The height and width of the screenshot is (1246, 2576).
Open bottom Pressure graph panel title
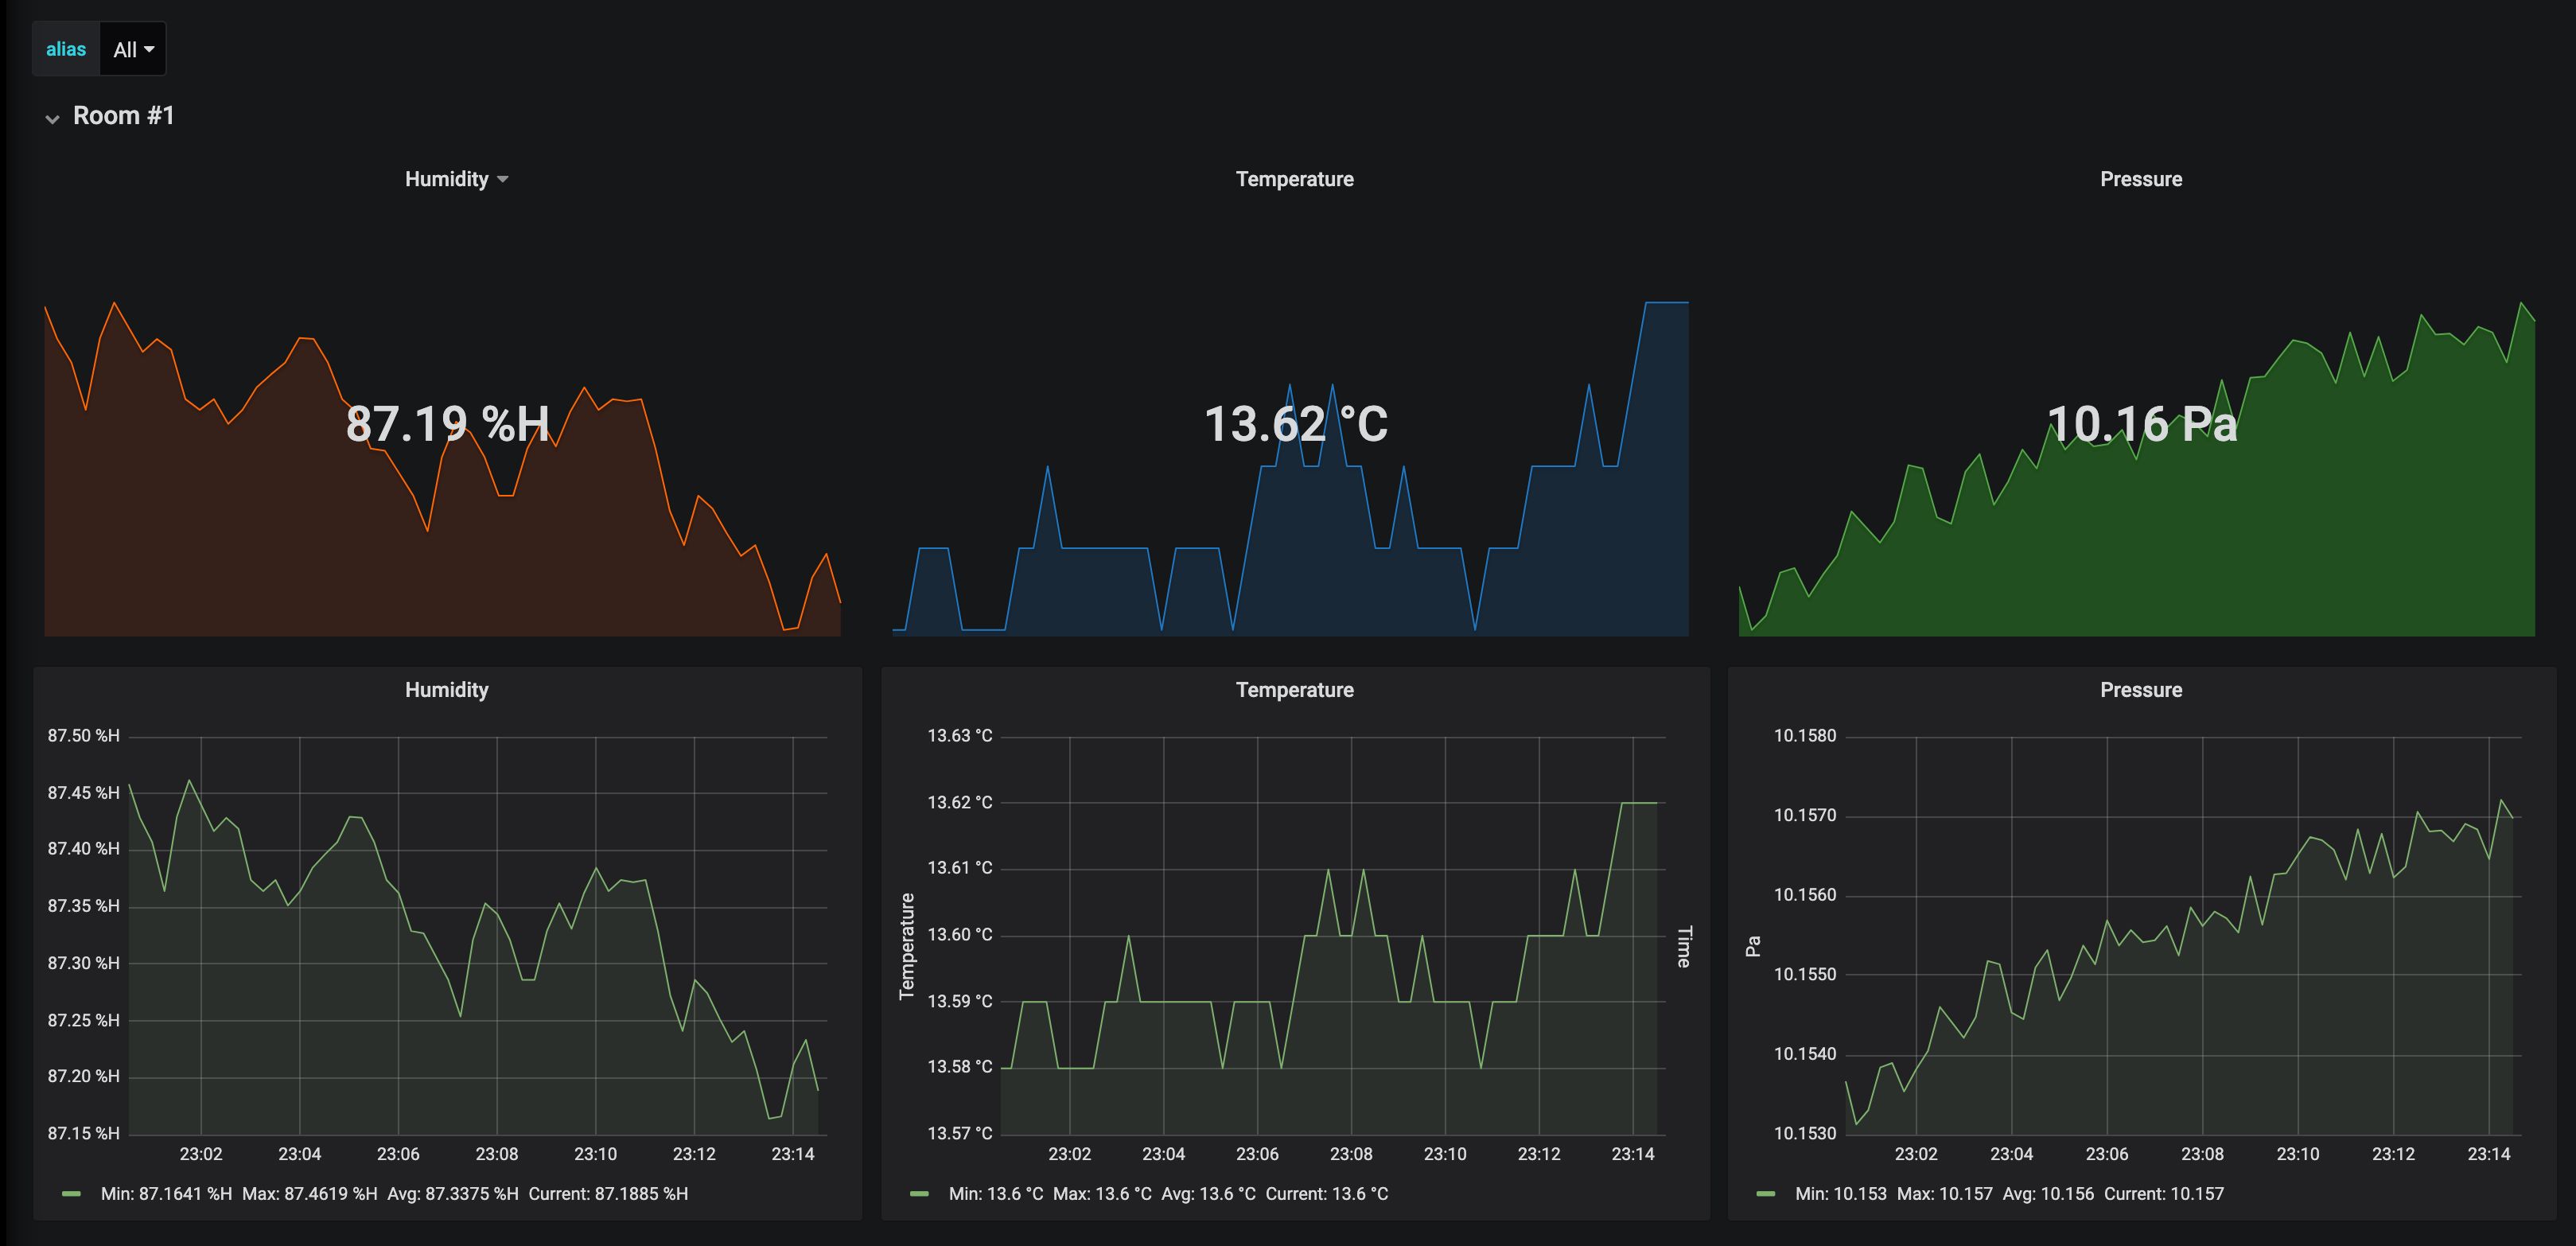point(2140,690)
